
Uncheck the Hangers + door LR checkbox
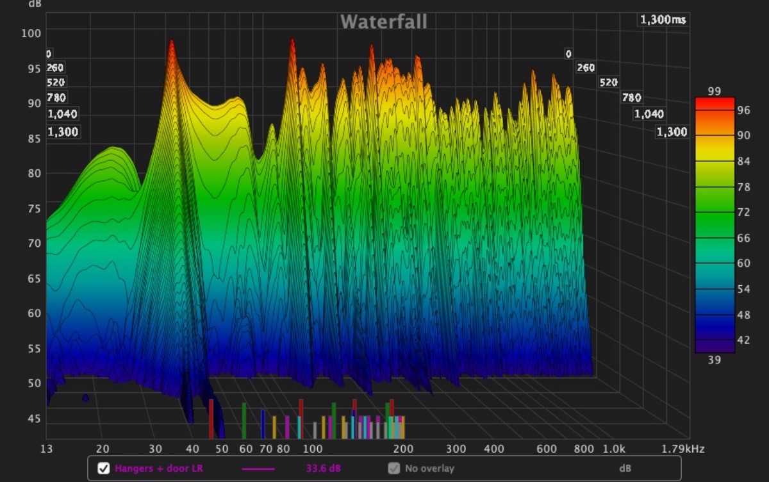(x=103, y=469)
